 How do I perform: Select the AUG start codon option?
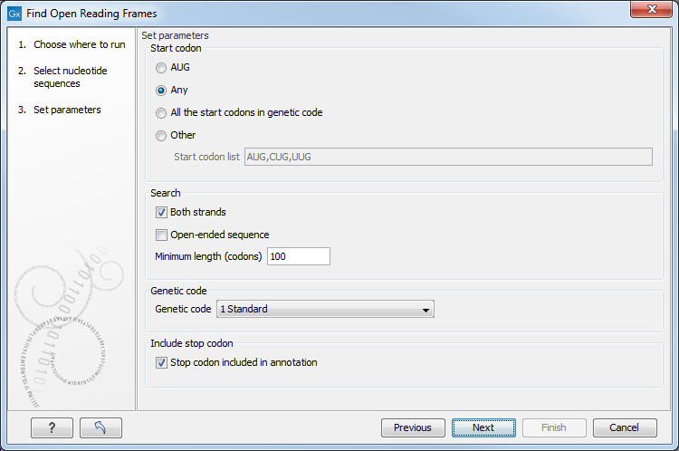pyautogui.click(x=162, y=68)
